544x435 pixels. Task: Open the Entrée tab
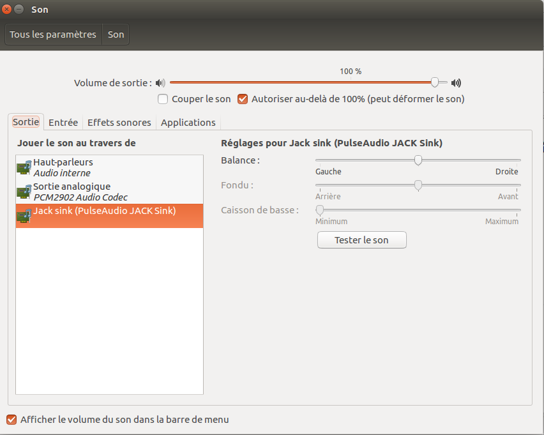click(63, 123)
